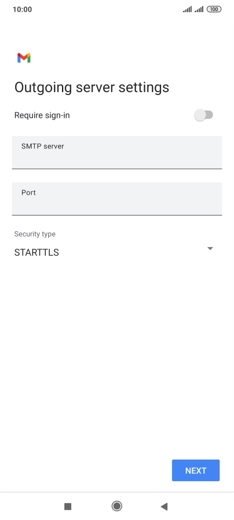Tap the second signal strength icon

(199, 9)
